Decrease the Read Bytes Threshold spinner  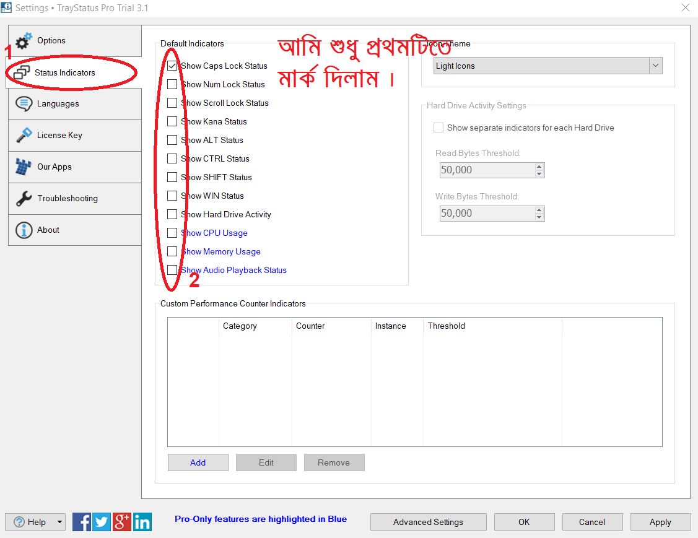click(539, 173)
